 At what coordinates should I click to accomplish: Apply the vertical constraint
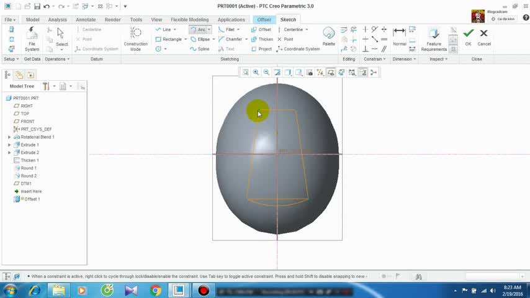(365, 29)
